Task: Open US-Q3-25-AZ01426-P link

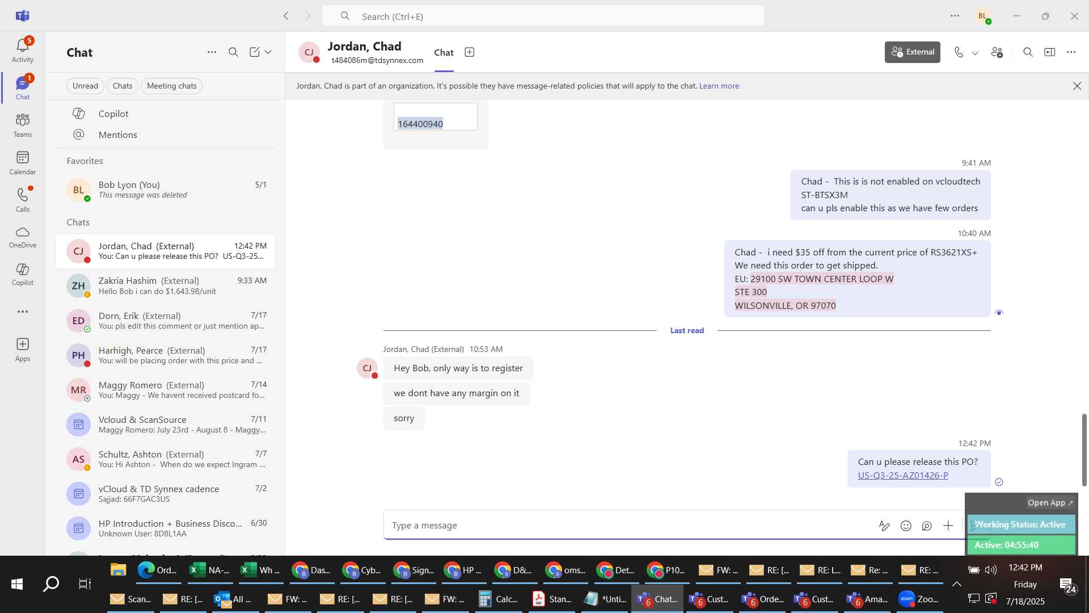Action: coord(902,475)
